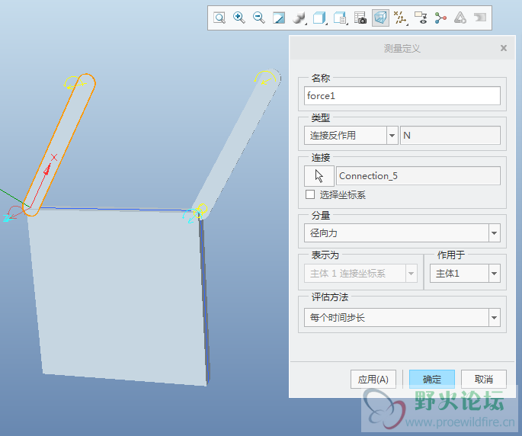Click the yellow rotation arrow on left link
The image size is (522, 436).
pos(72,82)
